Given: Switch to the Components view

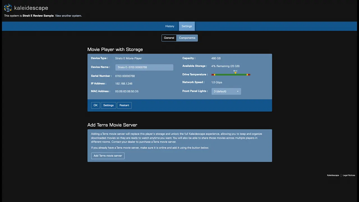Looking at the screenshot, I should tap(187, 38).
